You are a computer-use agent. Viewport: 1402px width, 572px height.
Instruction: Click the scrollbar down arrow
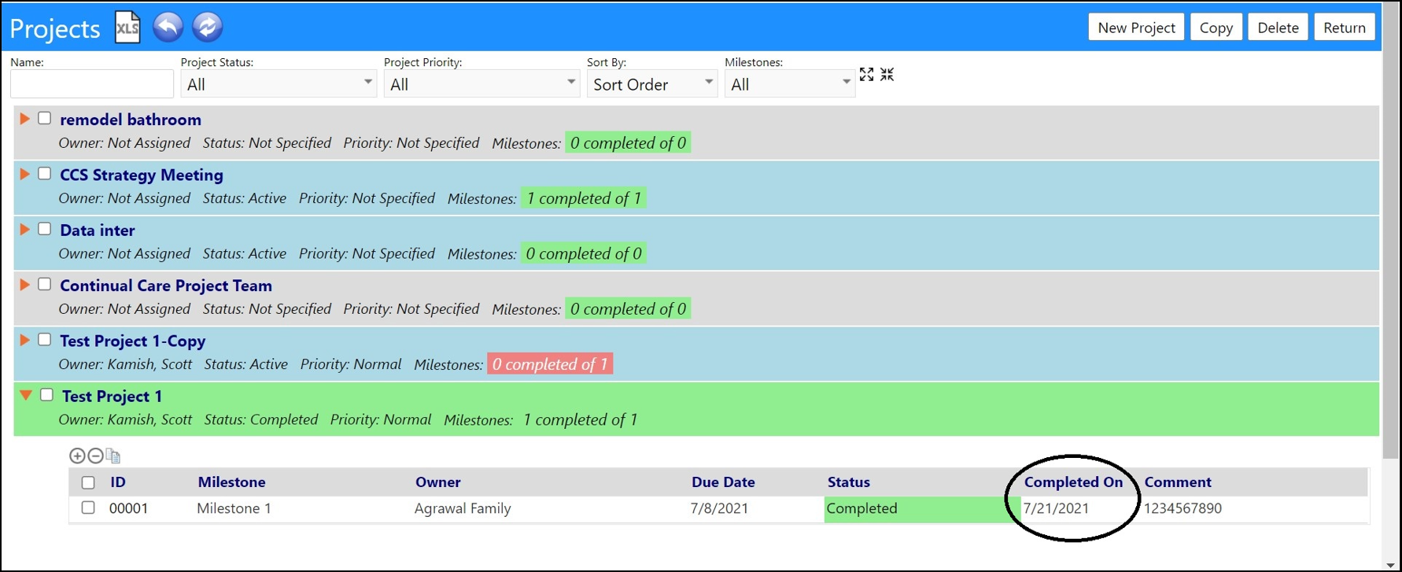coord(1392,565)
